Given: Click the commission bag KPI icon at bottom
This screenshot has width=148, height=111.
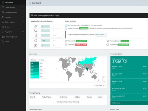Looking at the screenshot, I should (36, 45).
